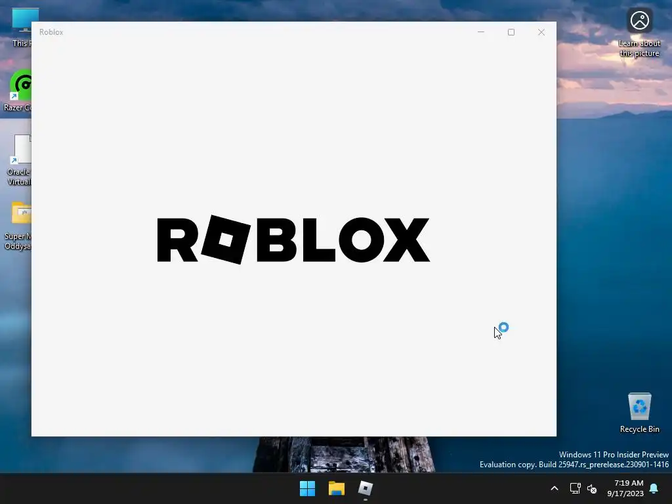Viewport: 672px width, 504px height.
Task: Click the muted volume tray icon
Action: pyautogui.click(x=592, y=488)
